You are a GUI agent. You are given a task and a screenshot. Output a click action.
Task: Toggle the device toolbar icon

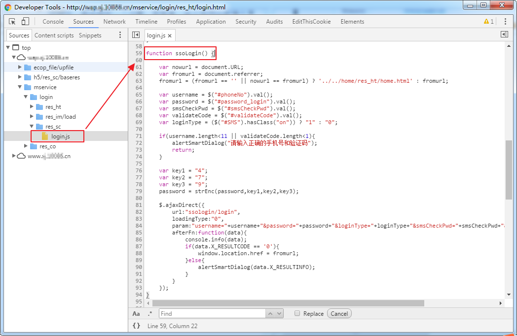pyautogui.click(x=25, y=21)
